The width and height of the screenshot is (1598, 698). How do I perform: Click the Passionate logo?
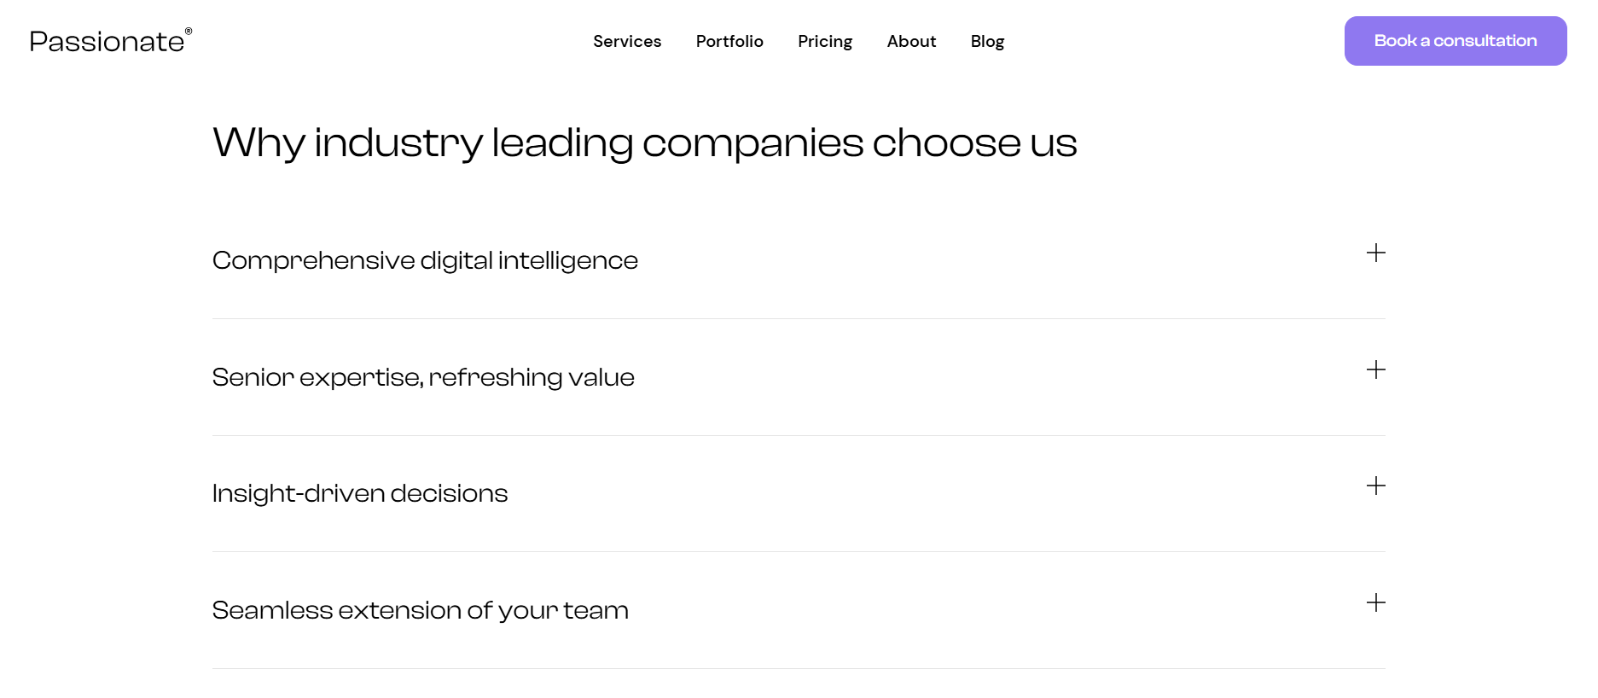tap(107, 42)
